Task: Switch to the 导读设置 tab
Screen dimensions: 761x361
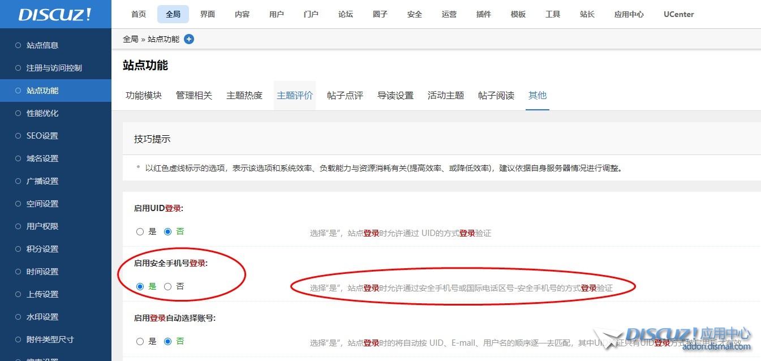Action: coord(394,95)
